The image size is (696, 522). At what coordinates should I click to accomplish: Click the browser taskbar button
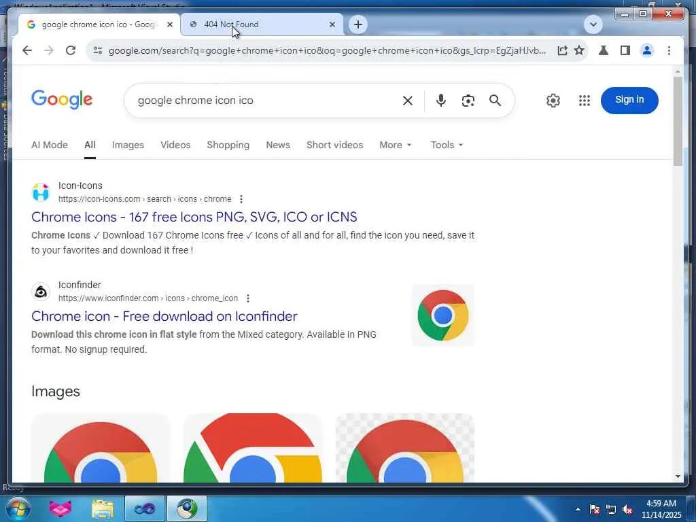tap(187, 508)
